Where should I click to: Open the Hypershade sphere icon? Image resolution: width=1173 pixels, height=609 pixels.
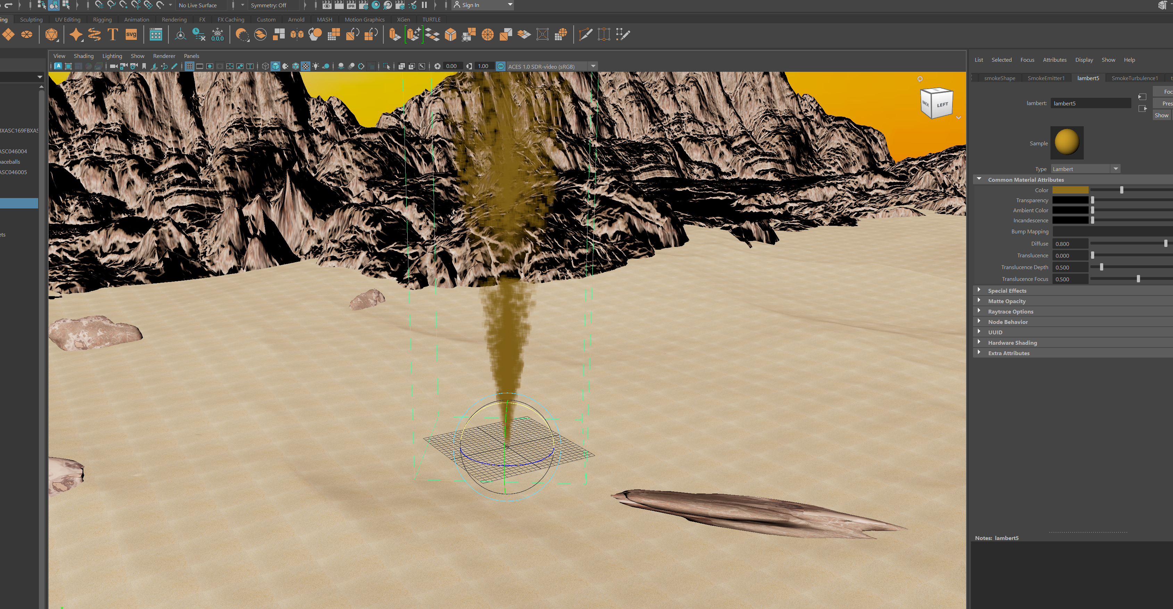point(376,5)
